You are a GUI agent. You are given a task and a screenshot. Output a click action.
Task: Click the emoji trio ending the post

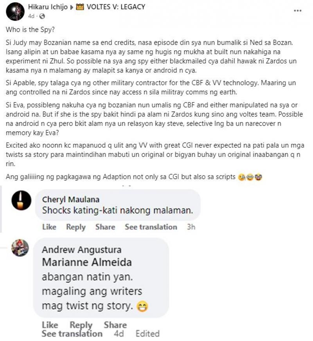click(250, 177)
